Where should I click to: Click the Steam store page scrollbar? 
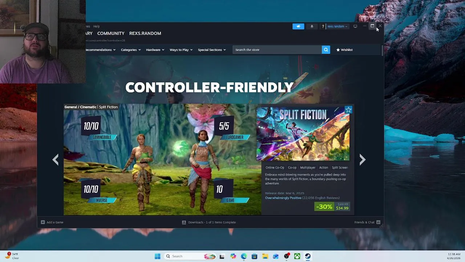[x=382, y=51]
